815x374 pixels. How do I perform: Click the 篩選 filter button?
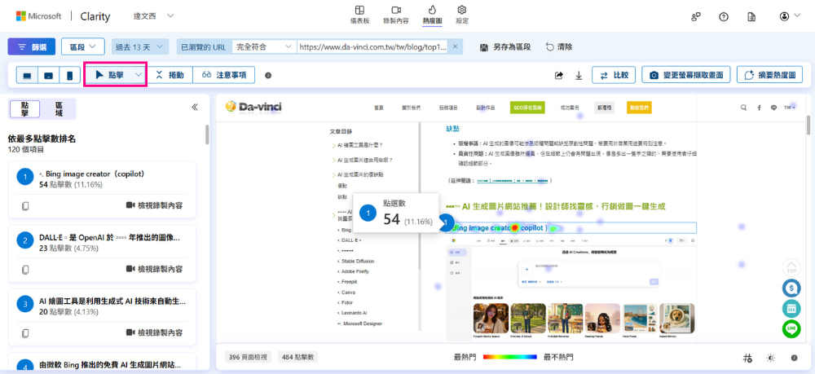click(32, 46)
